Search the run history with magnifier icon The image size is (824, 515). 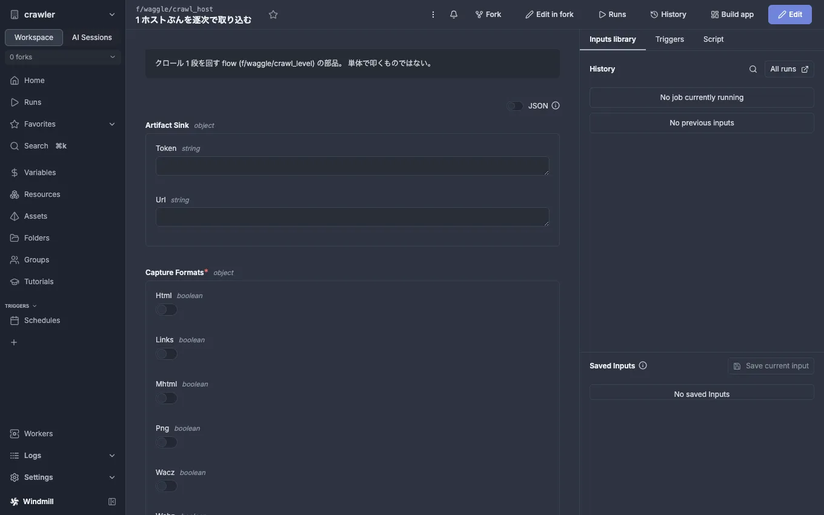[753, 69]
